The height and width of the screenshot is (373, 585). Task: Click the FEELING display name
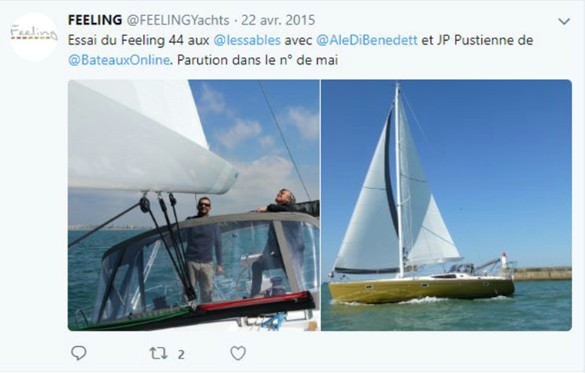click(95, 20)
